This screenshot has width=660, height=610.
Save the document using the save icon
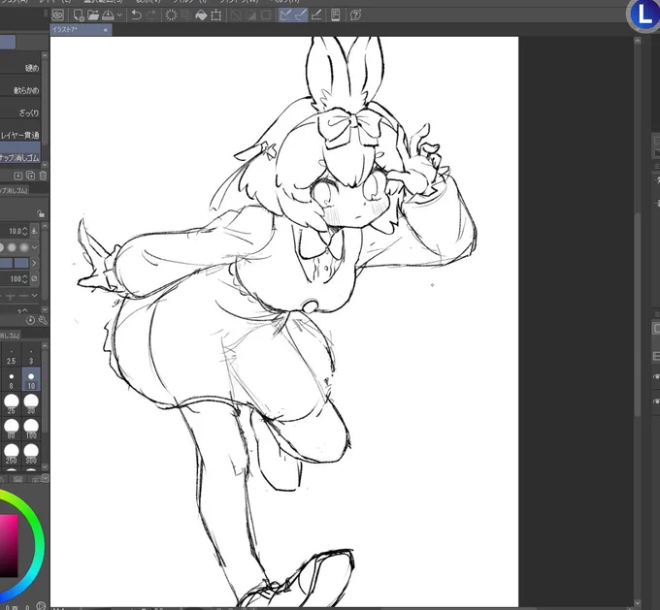108,16
